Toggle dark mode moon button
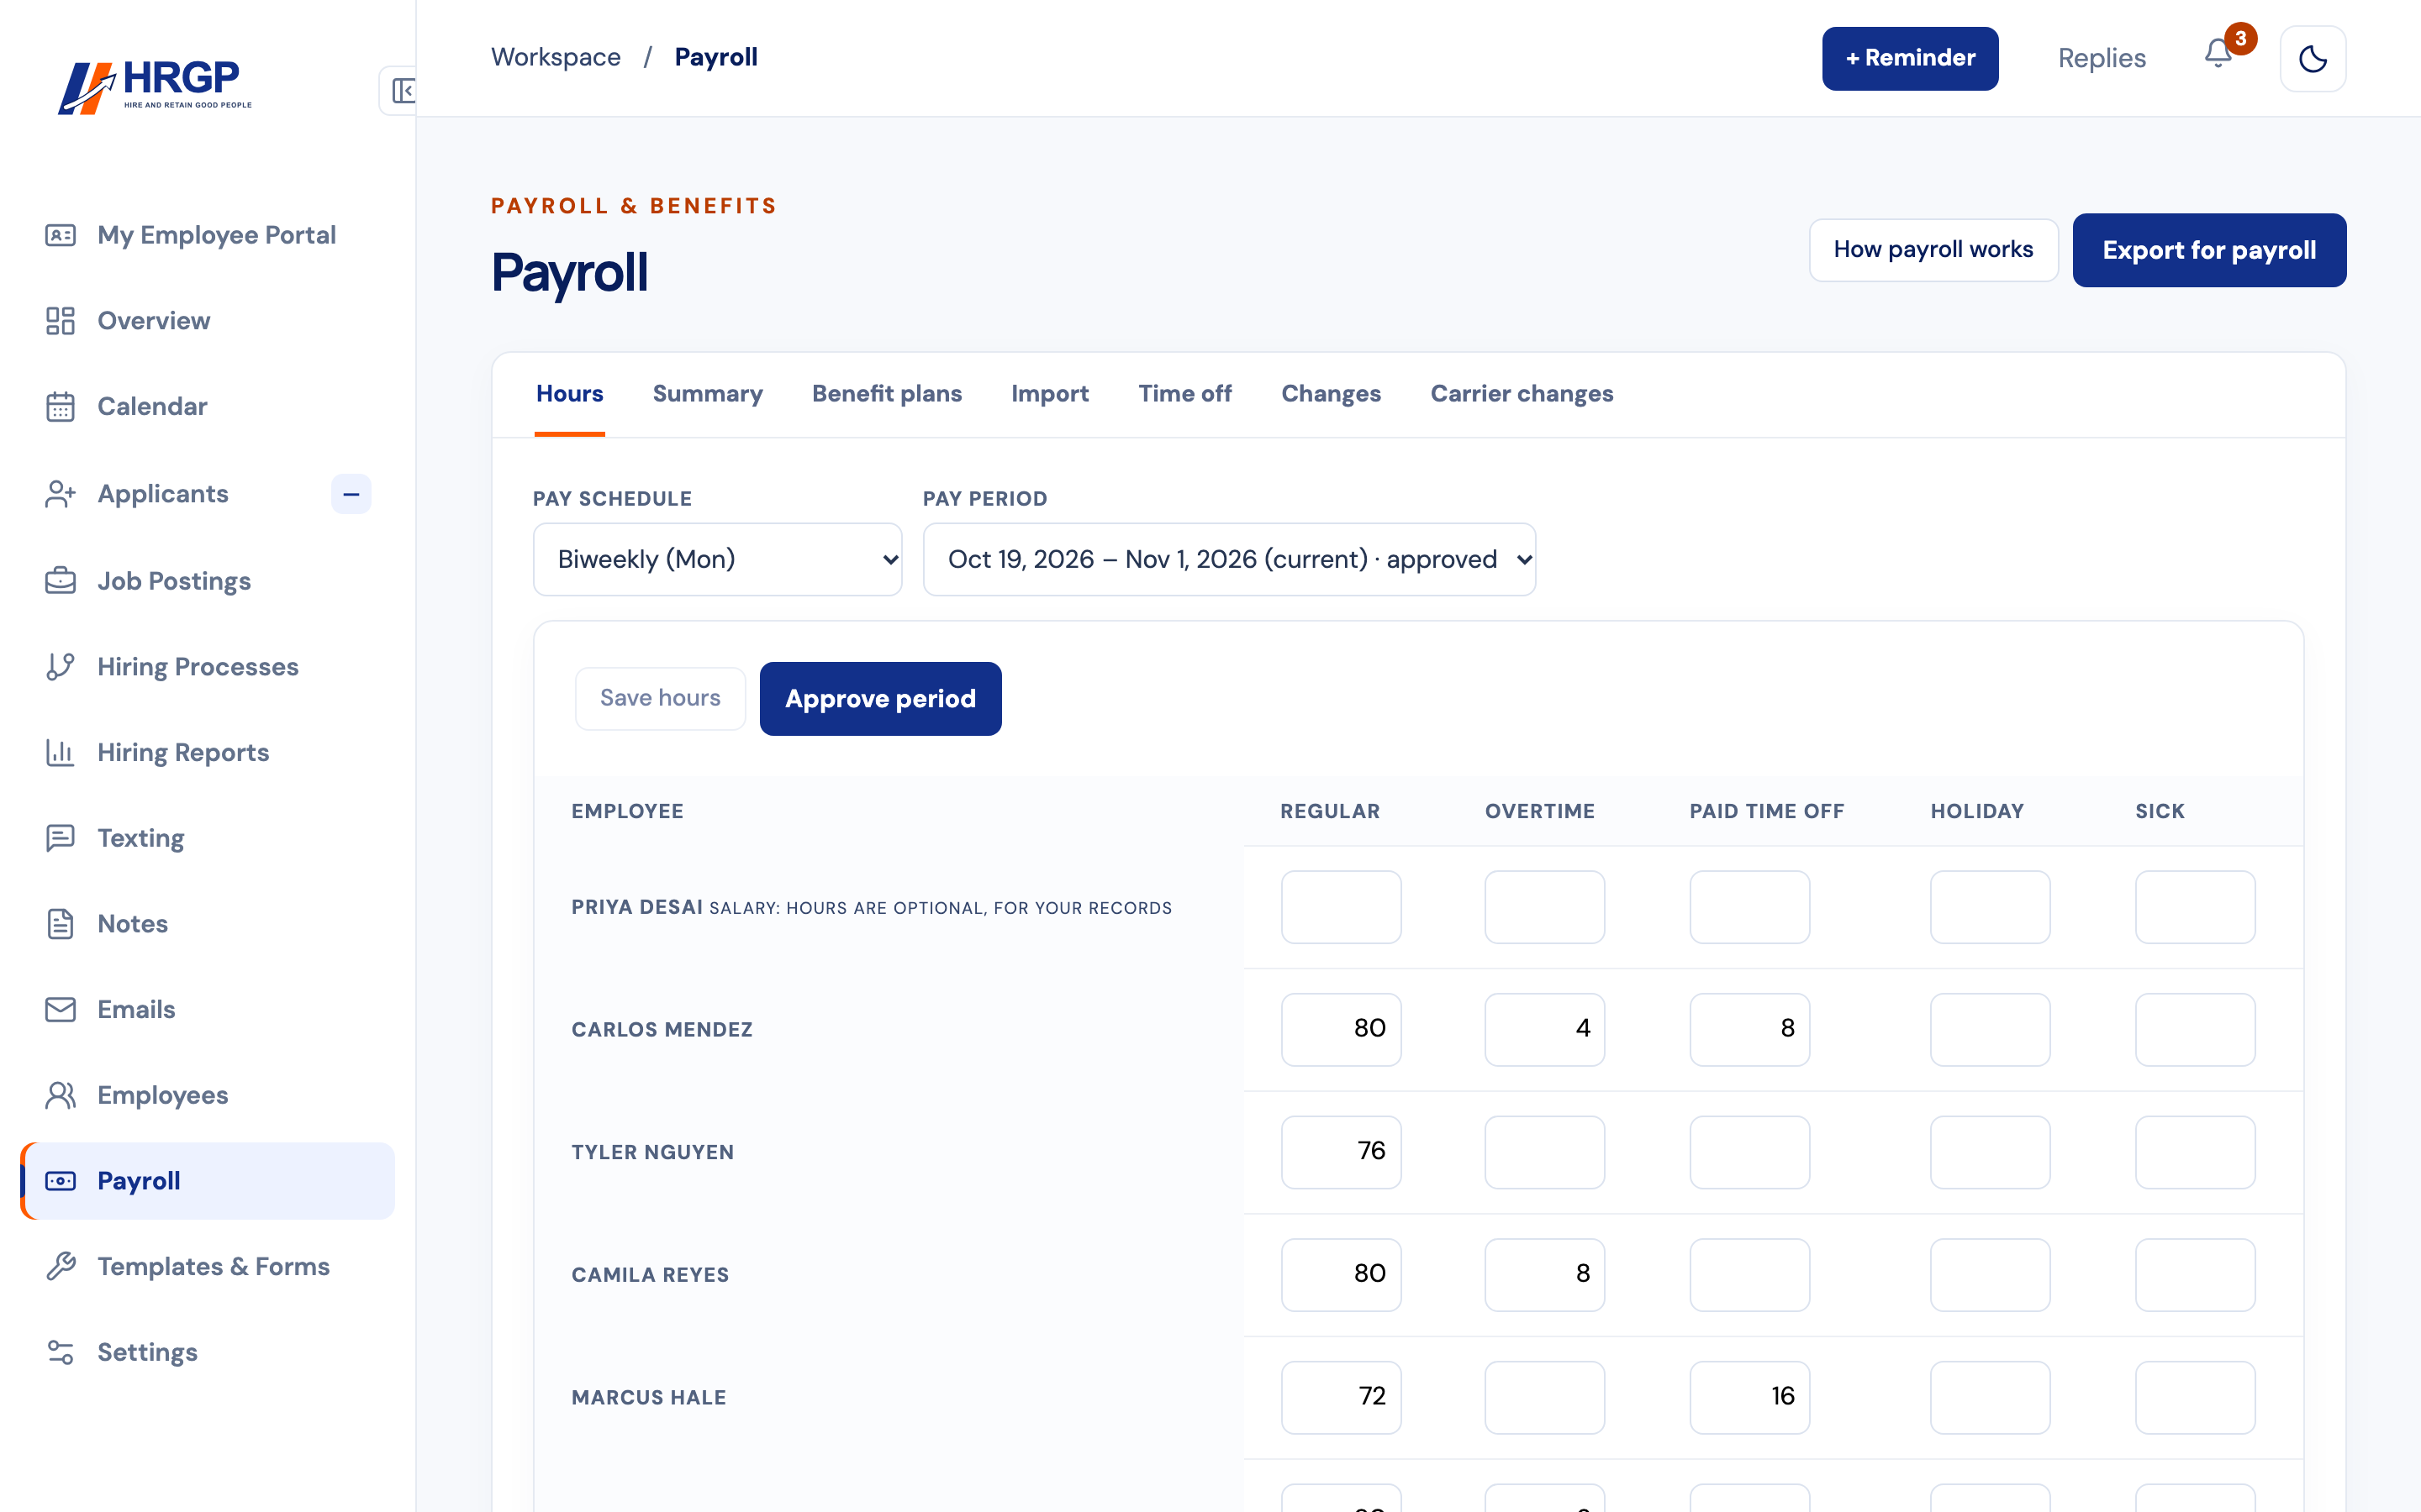This screenshot has width=2421, height=1512. (x=2312, y=59)
